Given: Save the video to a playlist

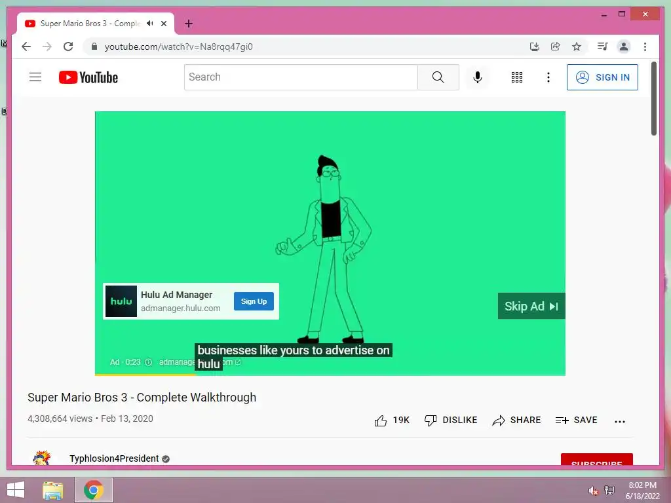Looking at the screenshot, I should click(577, 420).
